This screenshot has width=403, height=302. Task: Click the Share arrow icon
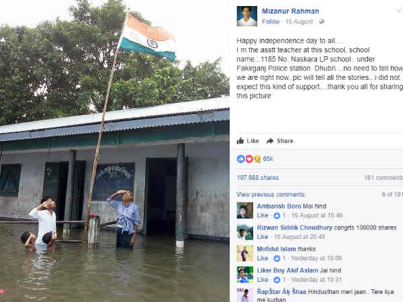click(x=270, y=141)
